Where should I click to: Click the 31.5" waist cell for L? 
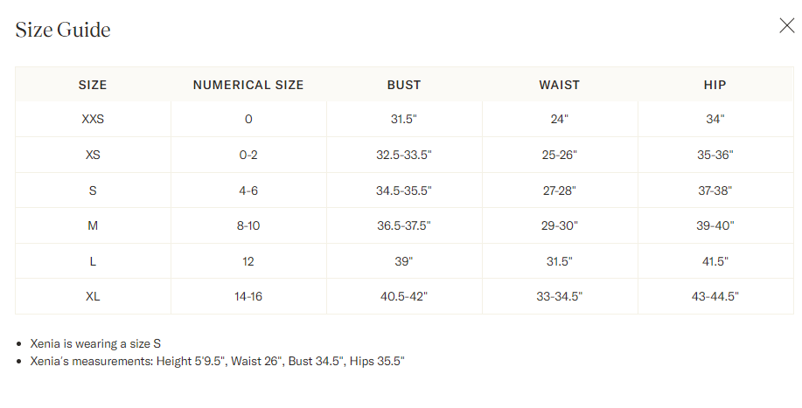[x=560, y=261]
